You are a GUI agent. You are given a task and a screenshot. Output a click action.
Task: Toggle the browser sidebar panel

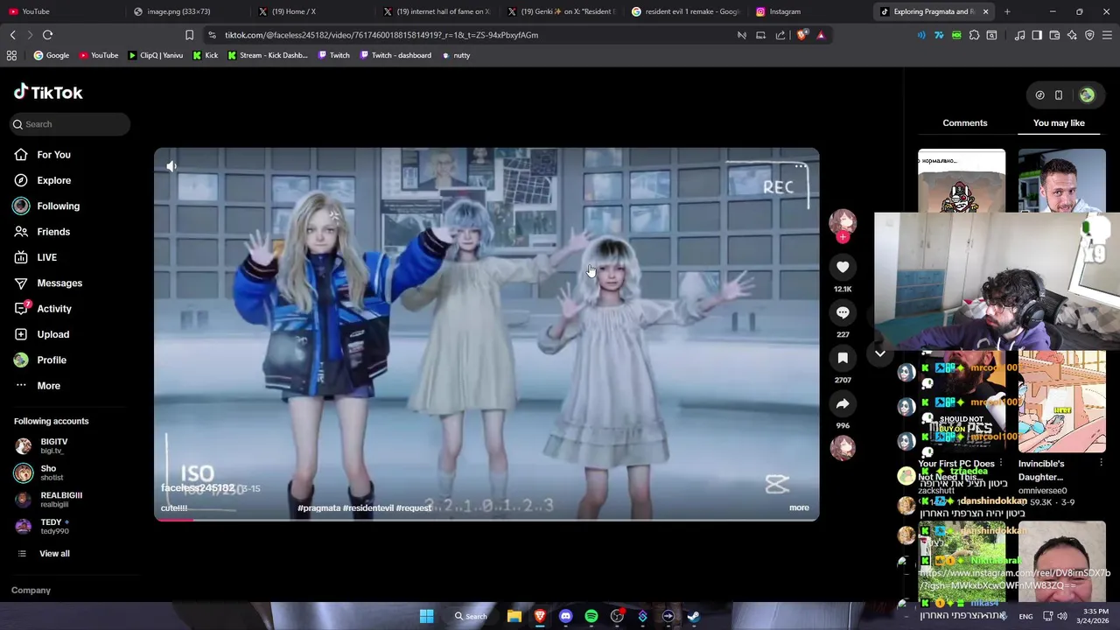[x=1037, y=35]
